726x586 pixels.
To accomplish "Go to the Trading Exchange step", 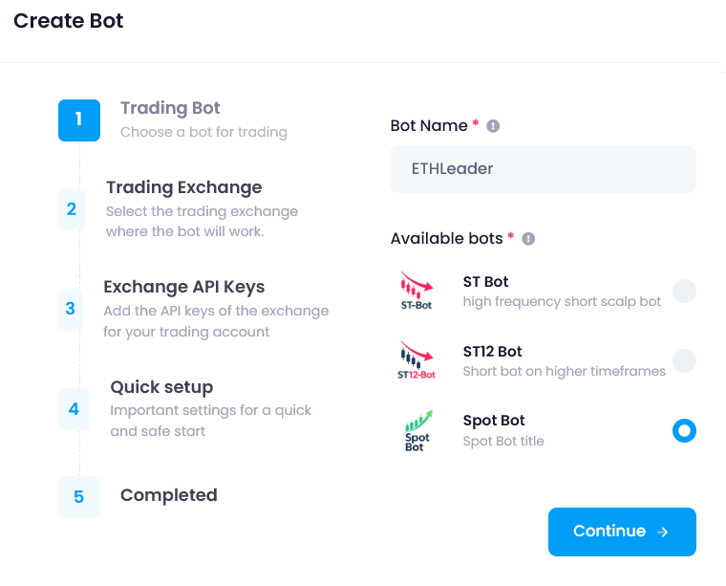I will (183, 187).
